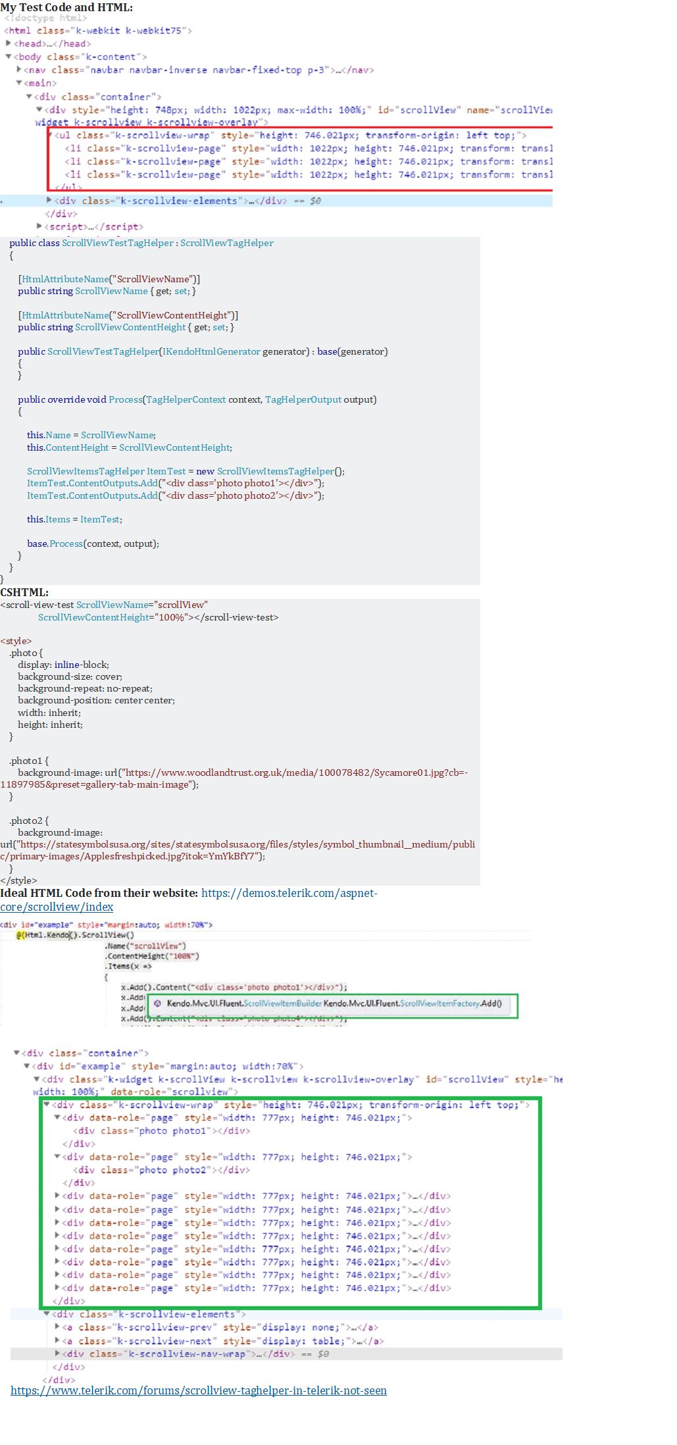
Task: Click the 'ScrollViewItemsTagHelper ItemTest = new' line
Action: (186, 471)
